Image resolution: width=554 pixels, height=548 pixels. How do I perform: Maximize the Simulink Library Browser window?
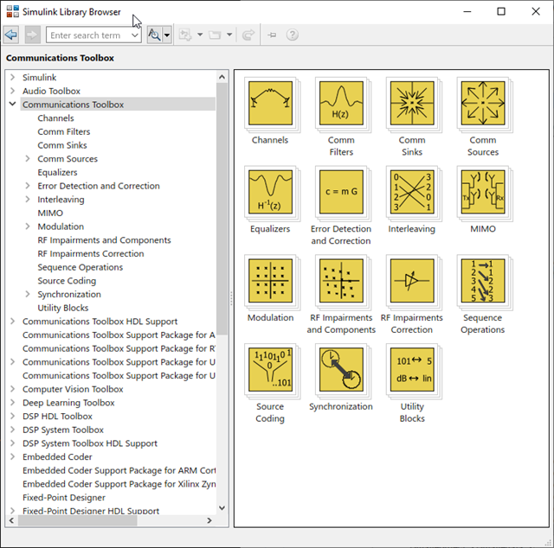pos(501,11)
